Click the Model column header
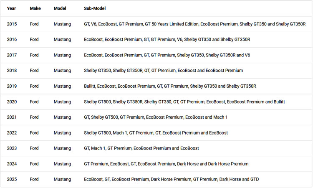The height and width of the screenshot is (188, 313). [60, 8]
